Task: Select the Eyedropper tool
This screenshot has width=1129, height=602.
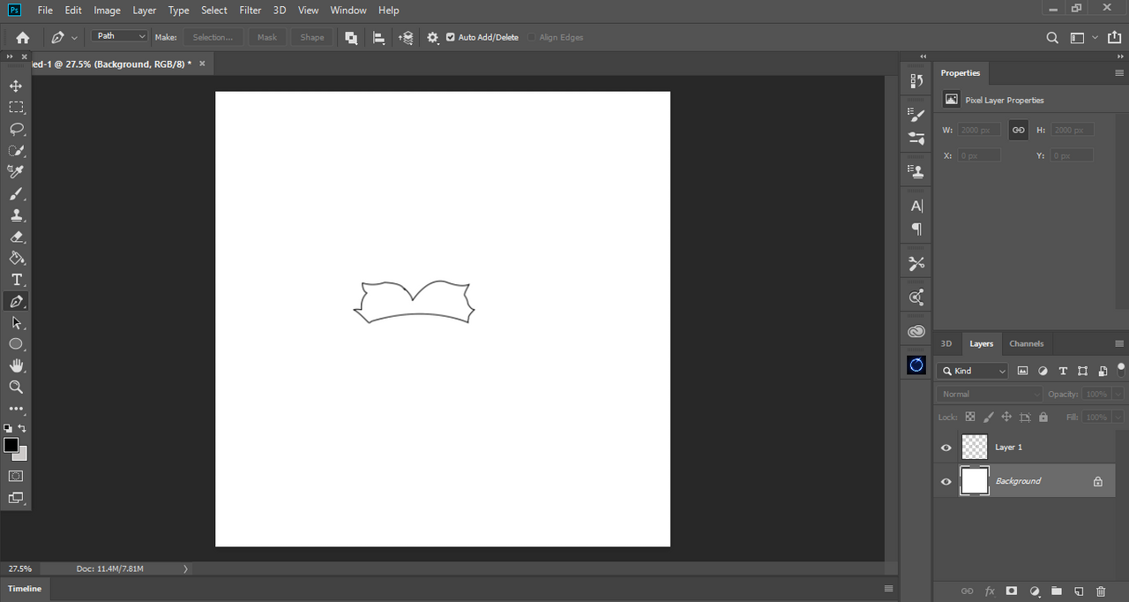Action: (16, 171)
